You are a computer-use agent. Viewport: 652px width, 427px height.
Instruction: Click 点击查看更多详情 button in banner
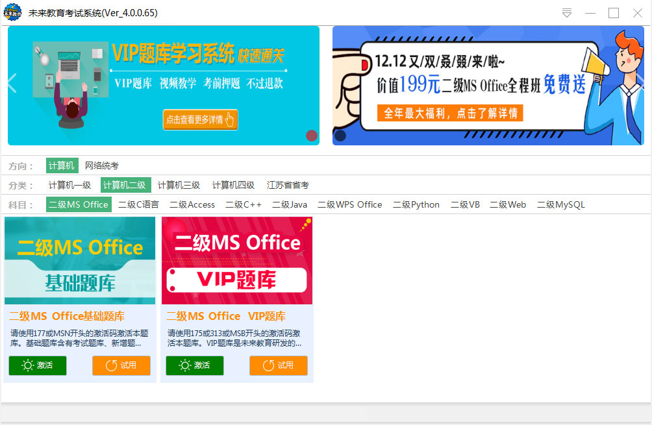(x=200, y=119)
